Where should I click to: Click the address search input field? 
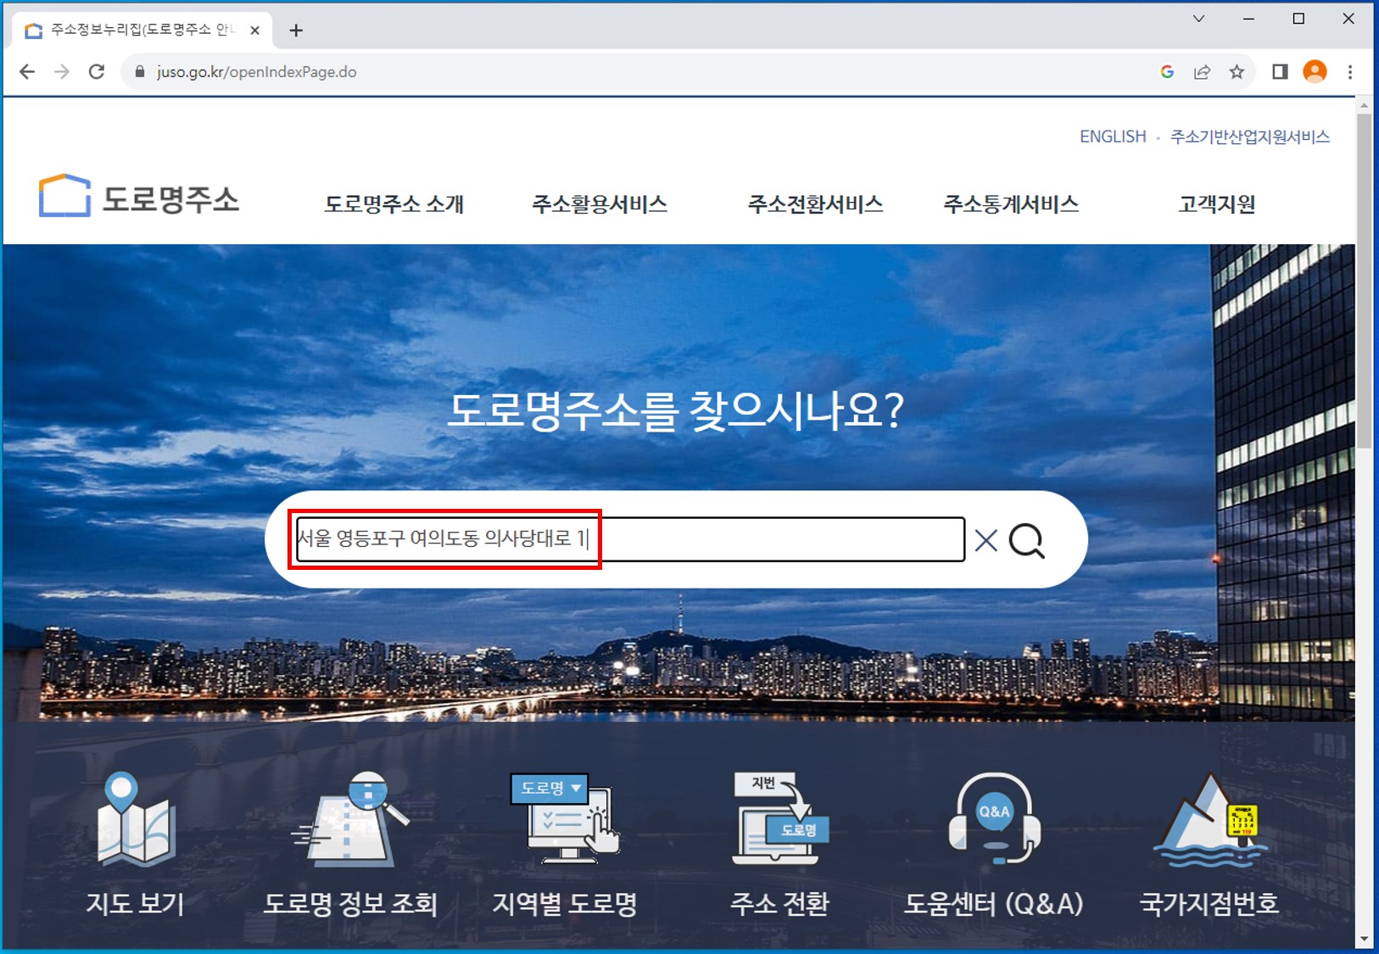(630, 539)
